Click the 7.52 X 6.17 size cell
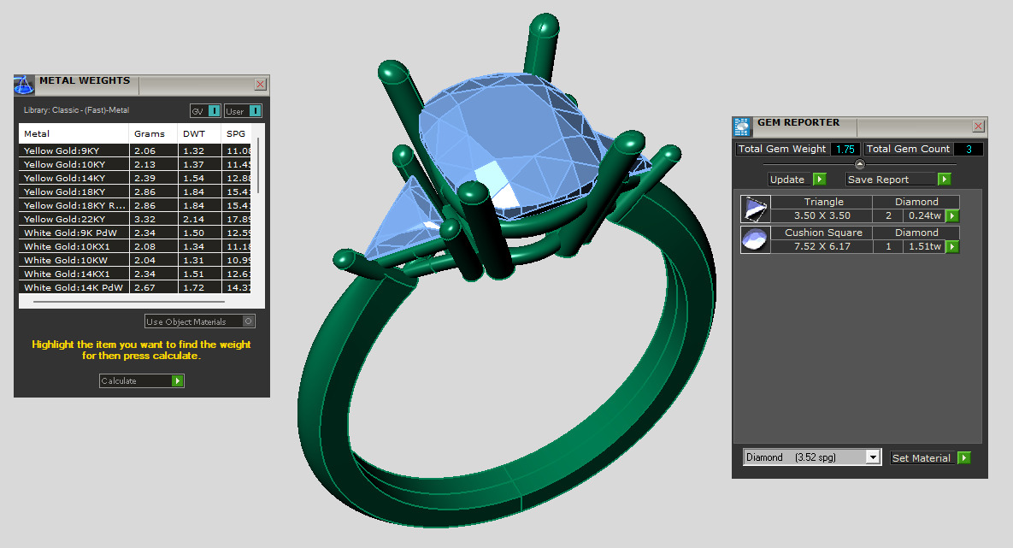Viewport: 1013px width, 548px height. click(x=822, y=246)
